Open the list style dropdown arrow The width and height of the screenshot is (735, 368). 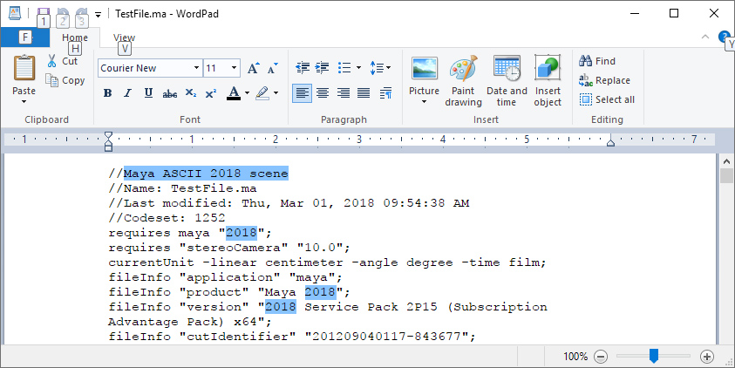click(x=358, y=68)
